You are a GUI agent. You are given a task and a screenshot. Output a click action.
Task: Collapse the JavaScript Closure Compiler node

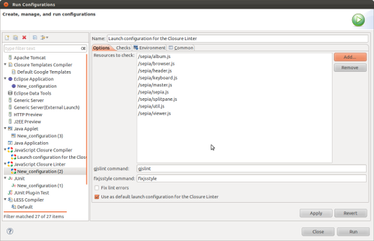5,149
